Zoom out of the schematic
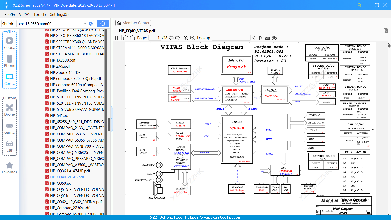Screen dimensions: 391x220 coord(193,38)
